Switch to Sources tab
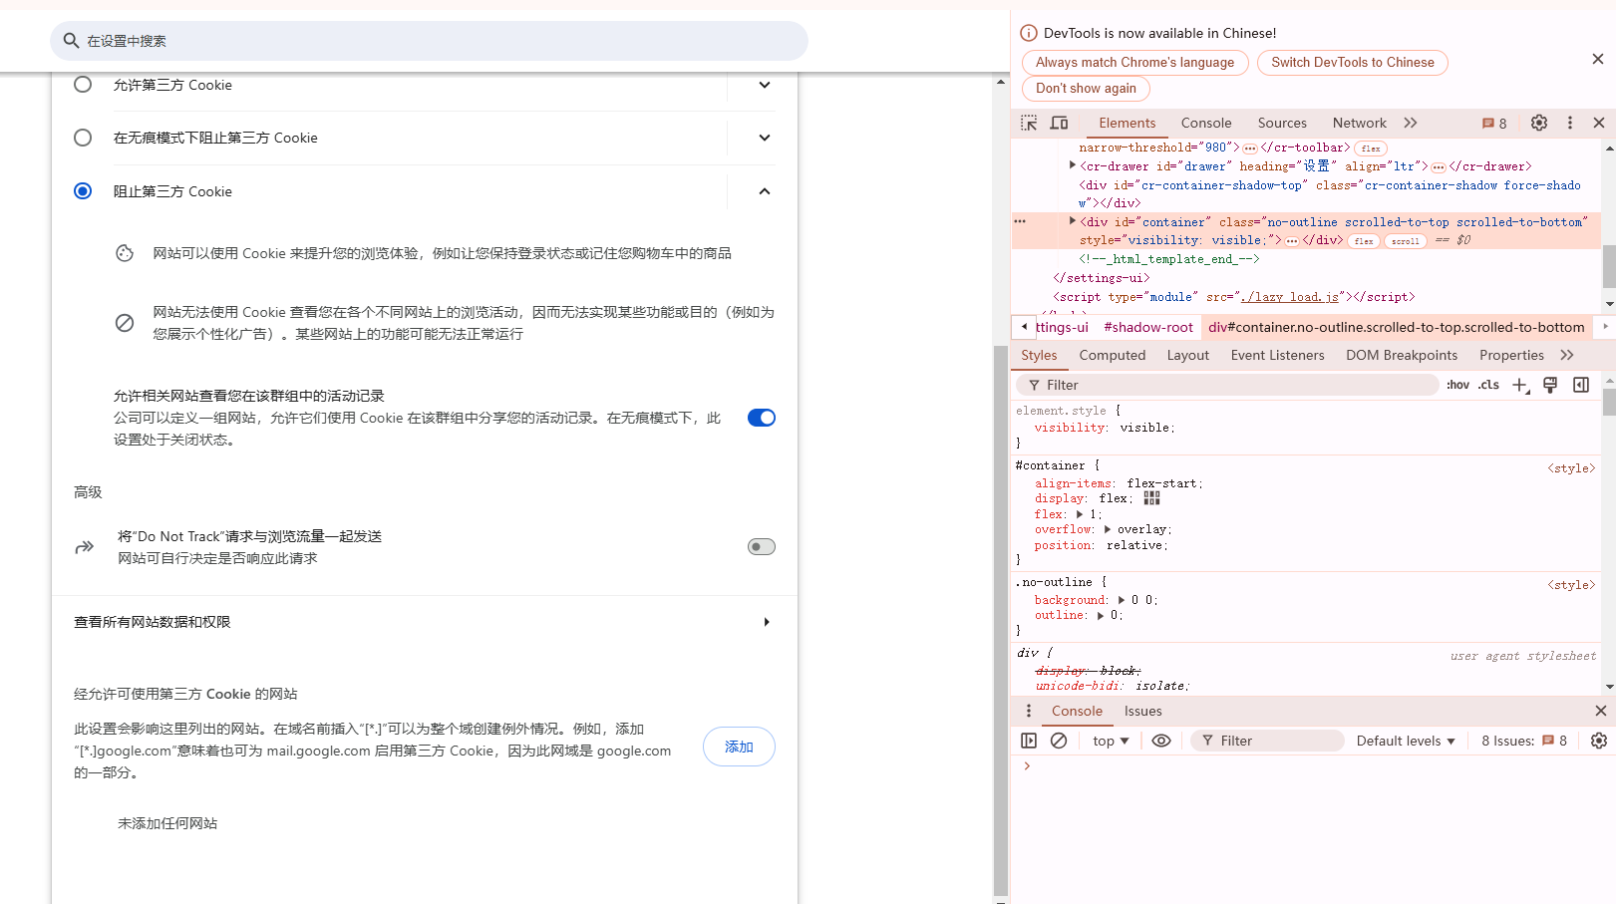The image size is (1616, 904). tap(1282, 123)
